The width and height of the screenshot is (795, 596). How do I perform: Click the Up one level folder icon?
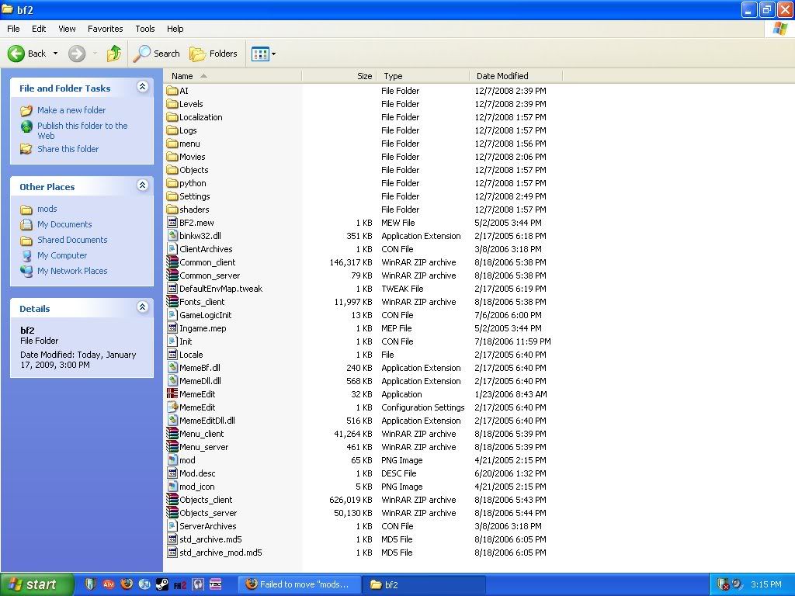pyautogui.click(x=114, y=54)
